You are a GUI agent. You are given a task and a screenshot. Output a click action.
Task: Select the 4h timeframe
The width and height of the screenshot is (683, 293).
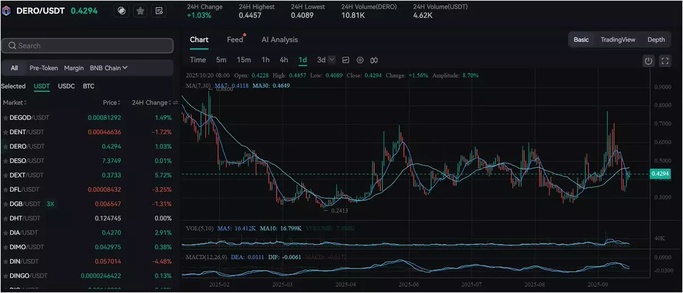point(283,60)
